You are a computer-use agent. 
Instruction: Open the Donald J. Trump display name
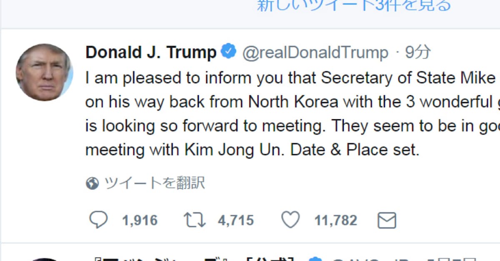[x=151, y=53]
